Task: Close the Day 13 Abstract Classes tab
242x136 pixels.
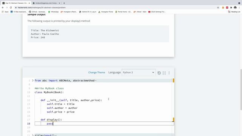Action: point(29,3)
